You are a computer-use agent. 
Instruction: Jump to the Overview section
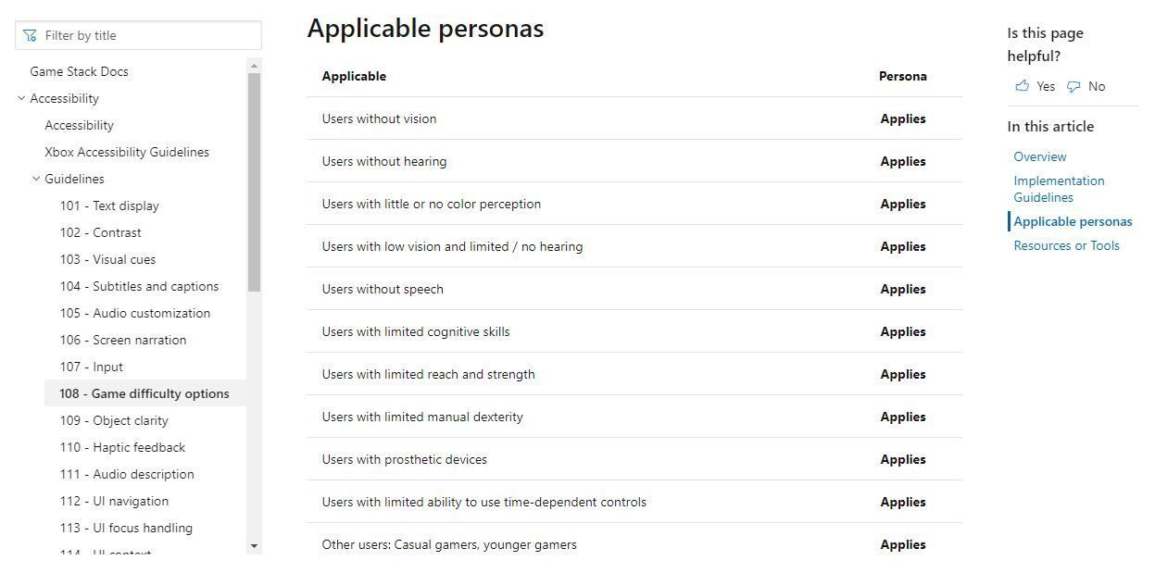click(1039, 156)
